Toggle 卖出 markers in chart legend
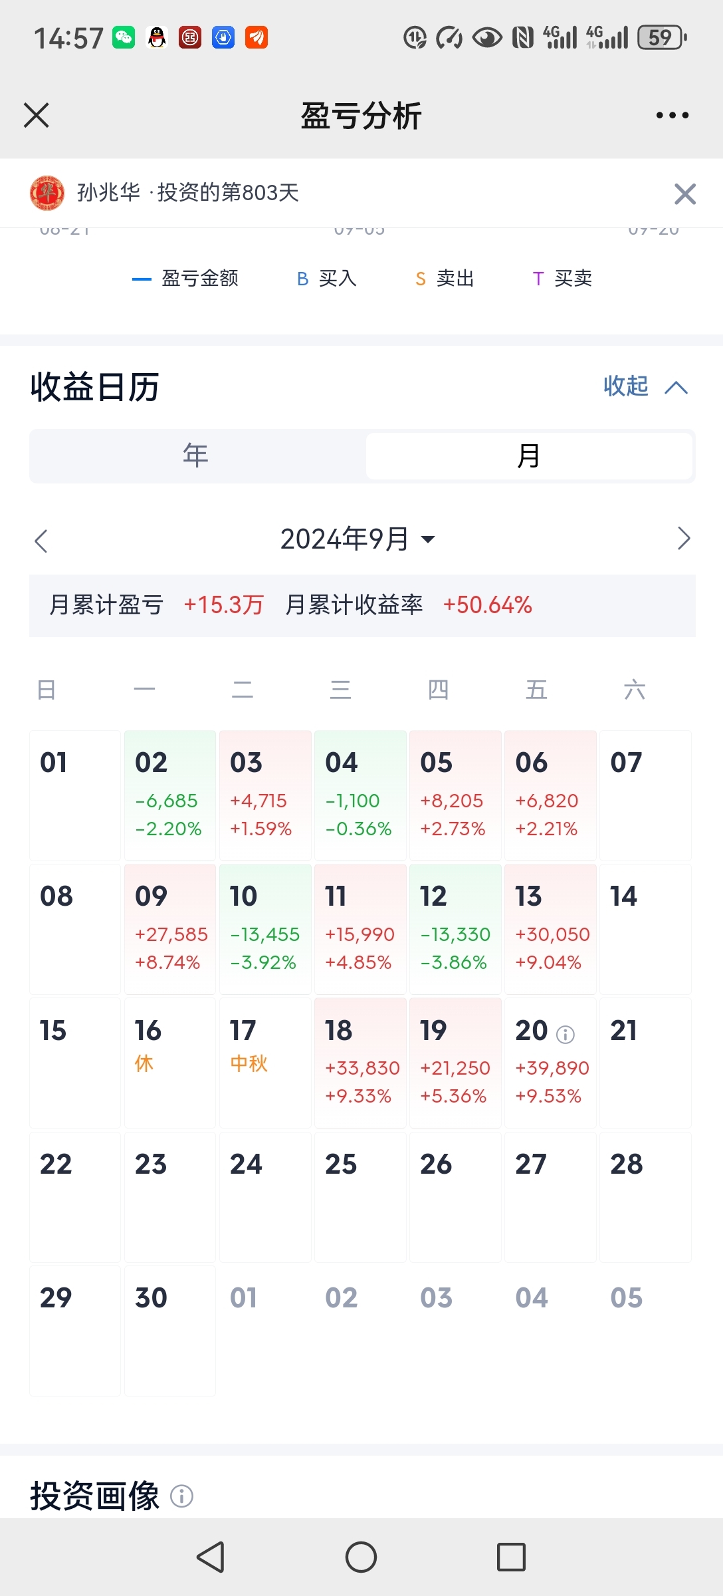Viewport: 723px width, 1596px height. (445, 279)
